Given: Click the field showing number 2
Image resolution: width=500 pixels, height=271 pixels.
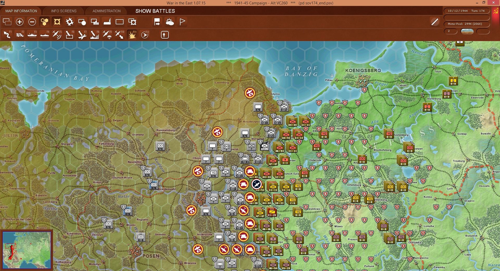Looking at the screenshot, I should tap(451, 31).
